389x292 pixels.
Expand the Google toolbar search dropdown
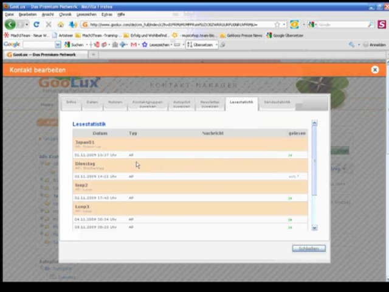[58, 44]
